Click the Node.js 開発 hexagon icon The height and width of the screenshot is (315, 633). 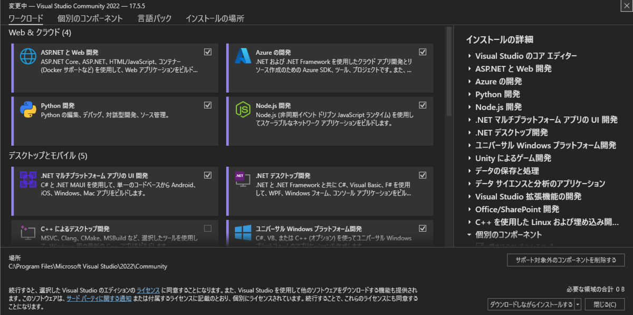[243, 109]
